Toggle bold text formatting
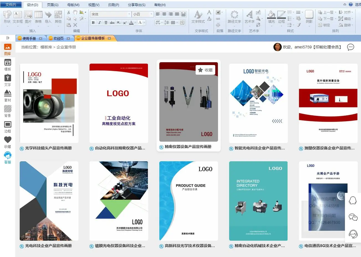The width and height of the screenshot is (361, 257). [93, 23]
